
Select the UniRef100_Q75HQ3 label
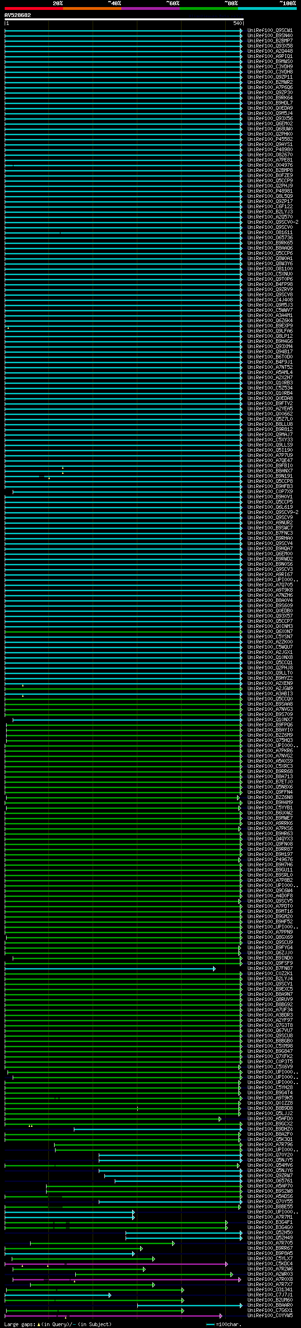coord(270,740)
